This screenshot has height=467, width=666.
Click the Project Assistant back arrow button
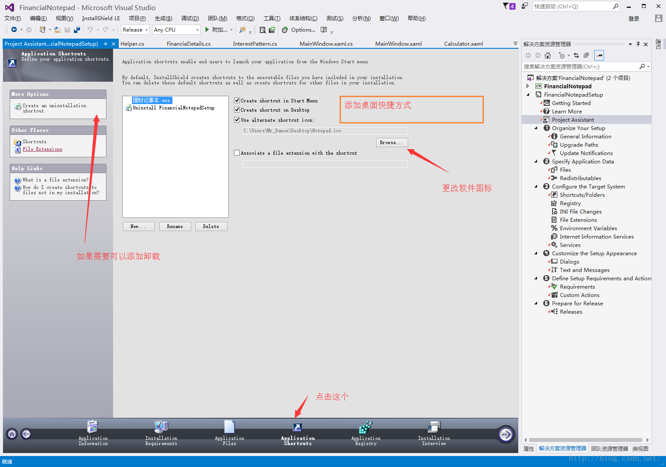26,434
